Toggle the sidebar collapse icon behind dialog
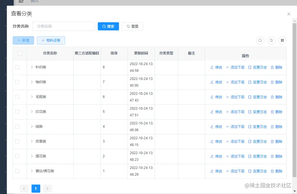 pyautogui.click(x=21, y=1)
